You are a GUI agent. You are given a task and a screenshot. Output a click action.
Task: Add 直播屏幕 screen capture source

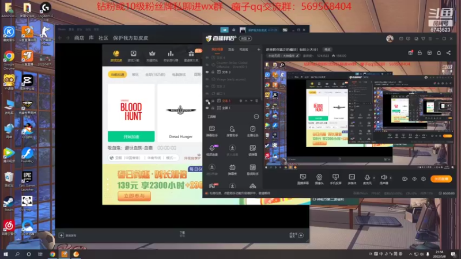303,179
